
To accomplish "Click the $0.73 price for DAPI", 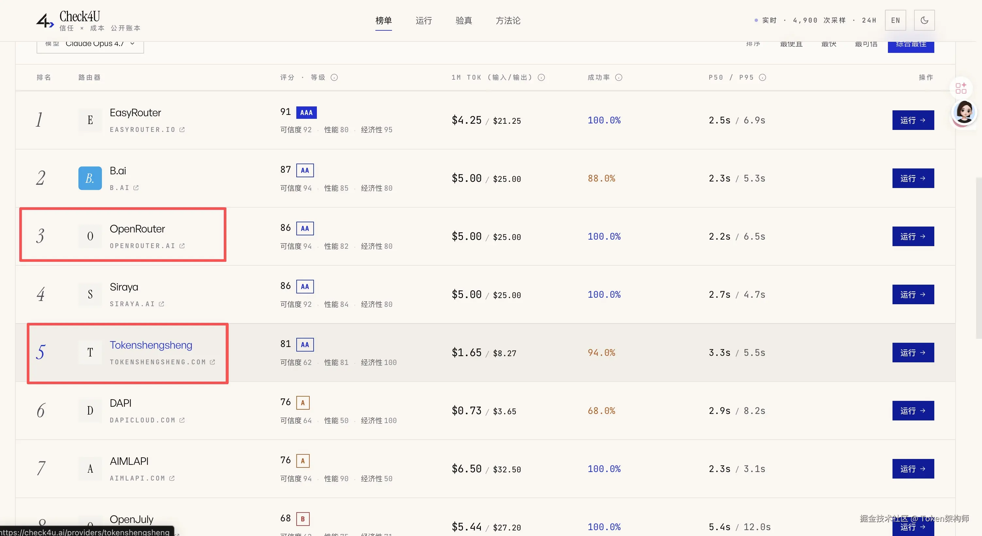I will click(466, 411).
